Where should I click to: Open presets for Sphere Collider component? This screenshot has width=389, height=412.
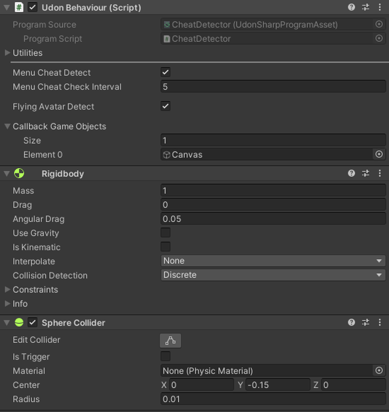[366, 322]
